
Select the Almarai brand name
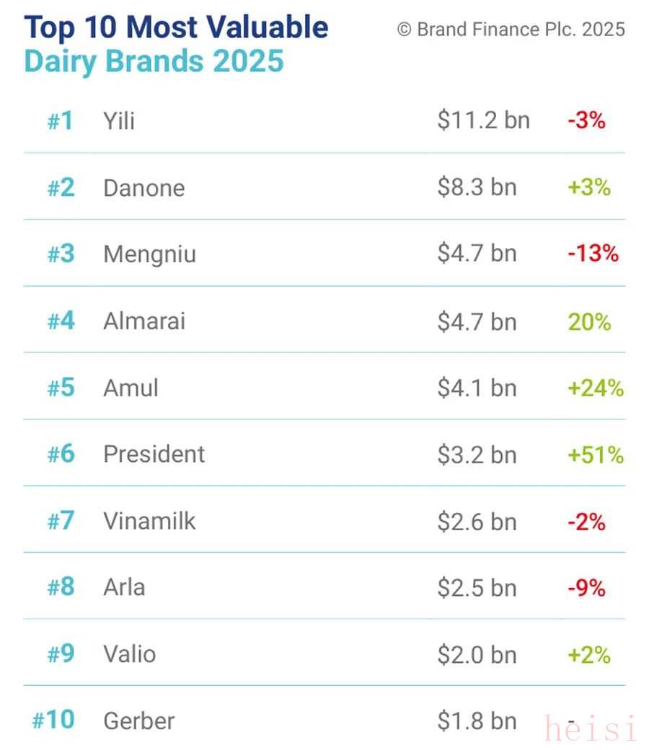click(144, 321)
